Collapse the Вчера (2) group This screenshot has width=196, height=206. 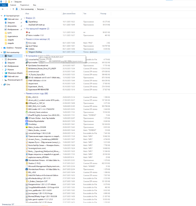pos(24,18)
